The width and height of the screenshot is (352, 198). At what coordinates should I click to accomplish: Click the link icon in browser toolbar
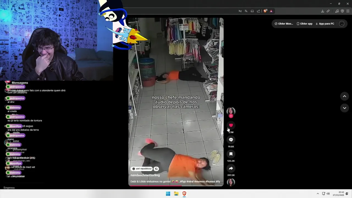(x=328, y=11)
